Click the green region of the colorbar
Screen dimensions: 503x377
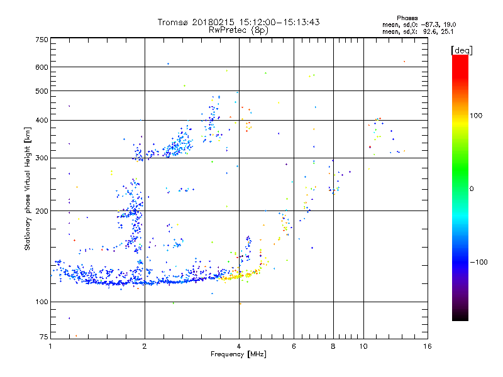[460, 170]
